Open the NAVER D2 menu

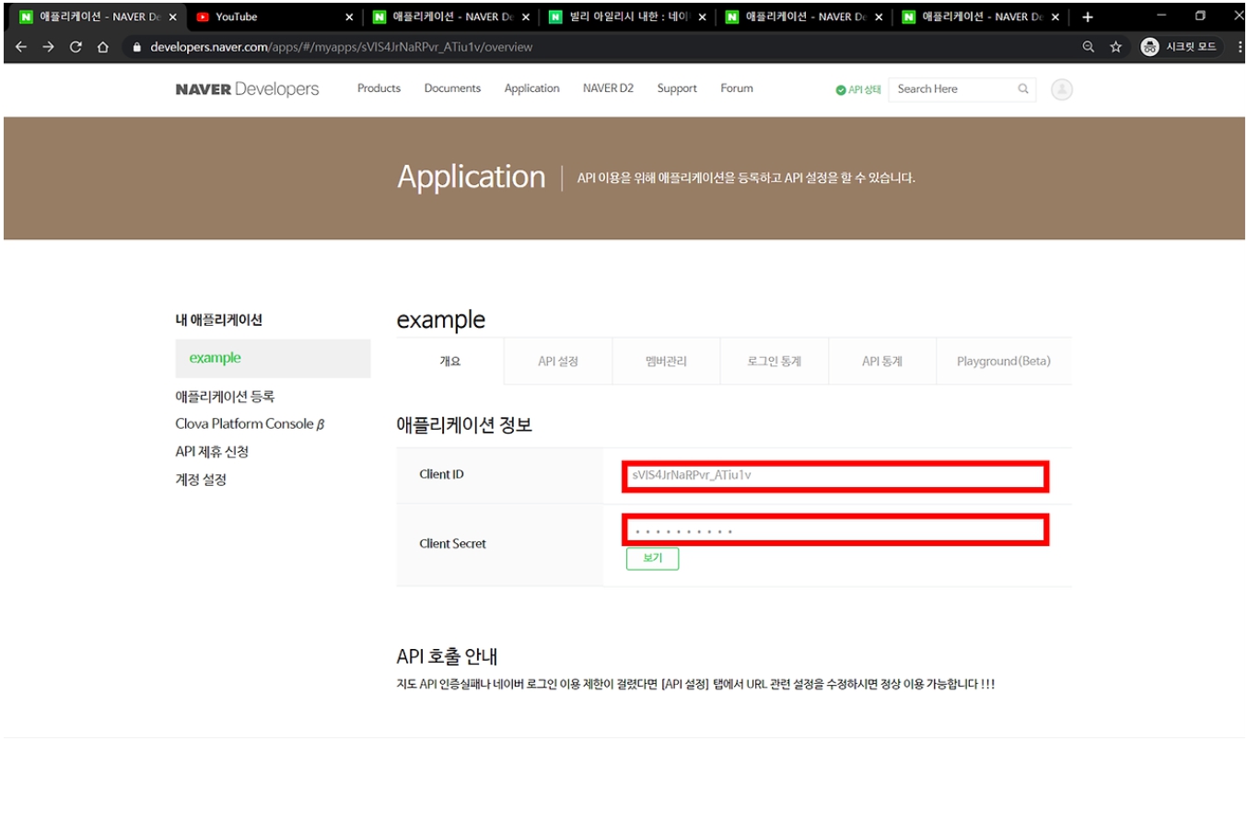point(608,88)
